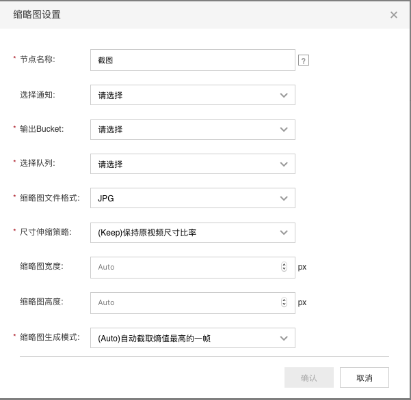Open the 输出Bucket dropdown
Viewport: 411px width, 400px height.
click(193, 130)
